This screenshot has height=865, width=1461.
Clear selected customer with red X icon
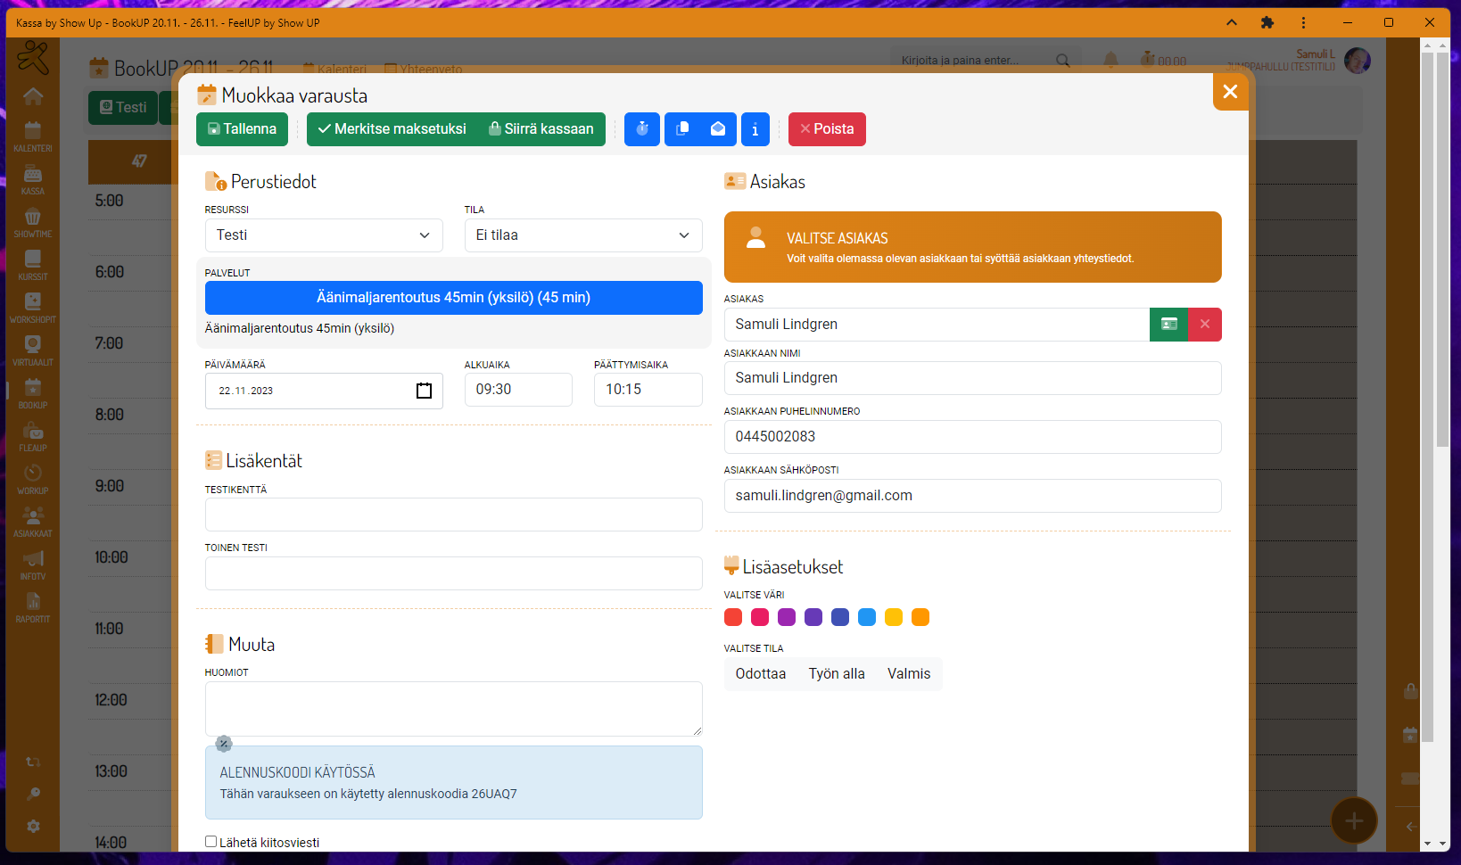pos(1204,325)
